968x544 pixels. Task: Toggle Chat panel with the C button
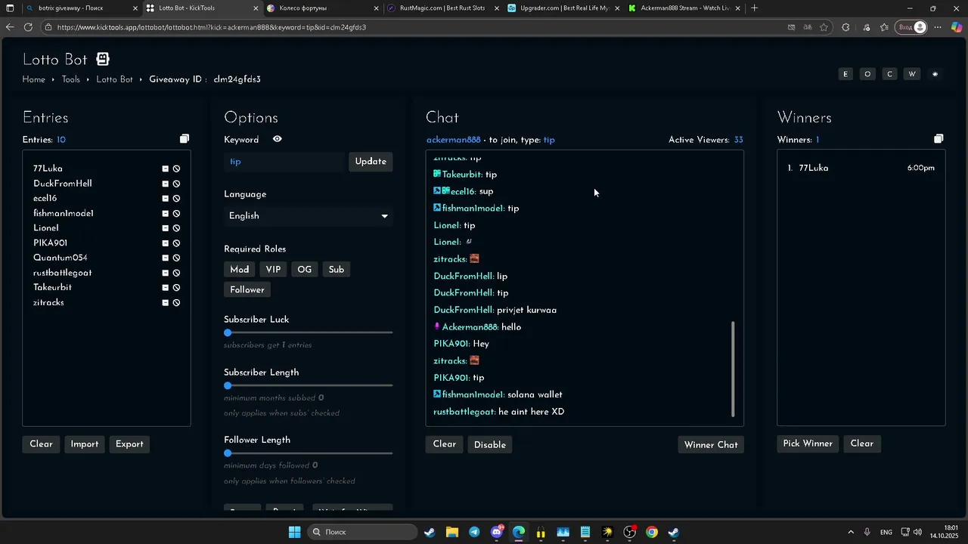point(890,74)
